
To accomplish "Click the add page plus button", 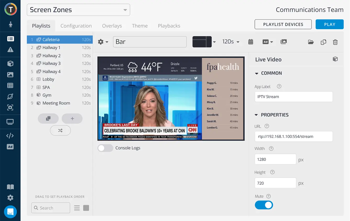I will (x=72, y=119).
